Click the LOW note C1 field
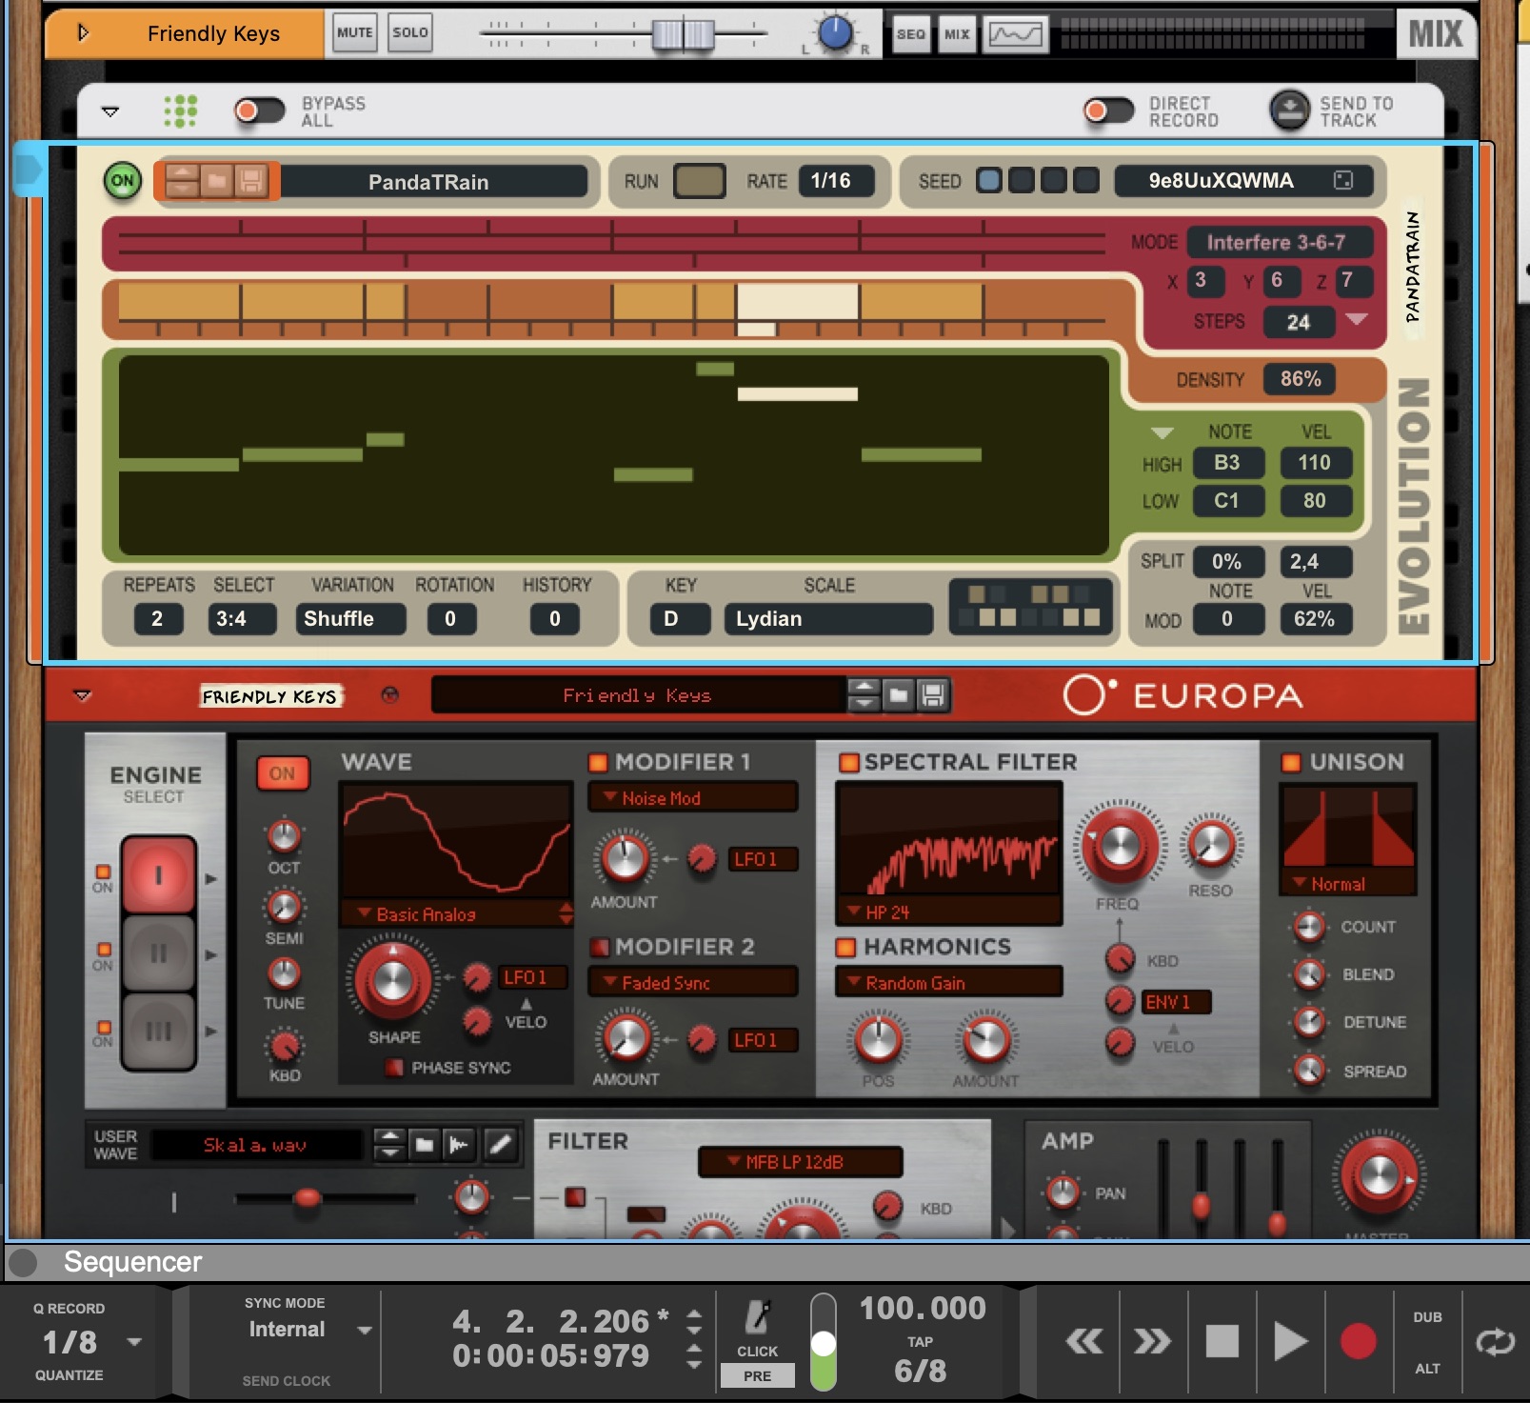 tap(1228, 501)
